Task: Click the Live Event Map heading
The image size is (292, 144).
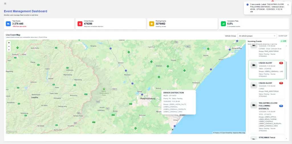Action: [13, 35]
